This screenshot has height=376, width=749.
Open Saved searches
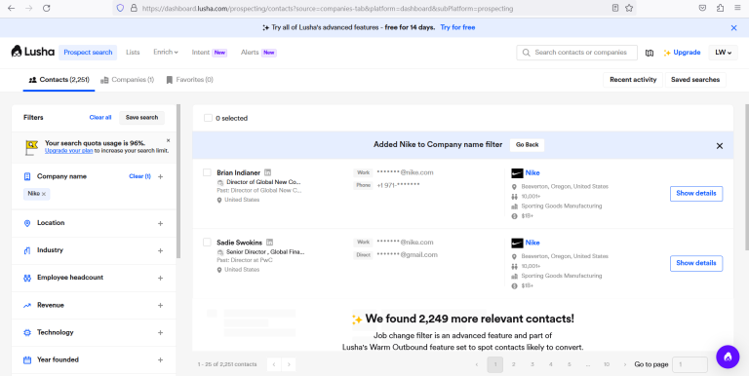click(695, 80)
